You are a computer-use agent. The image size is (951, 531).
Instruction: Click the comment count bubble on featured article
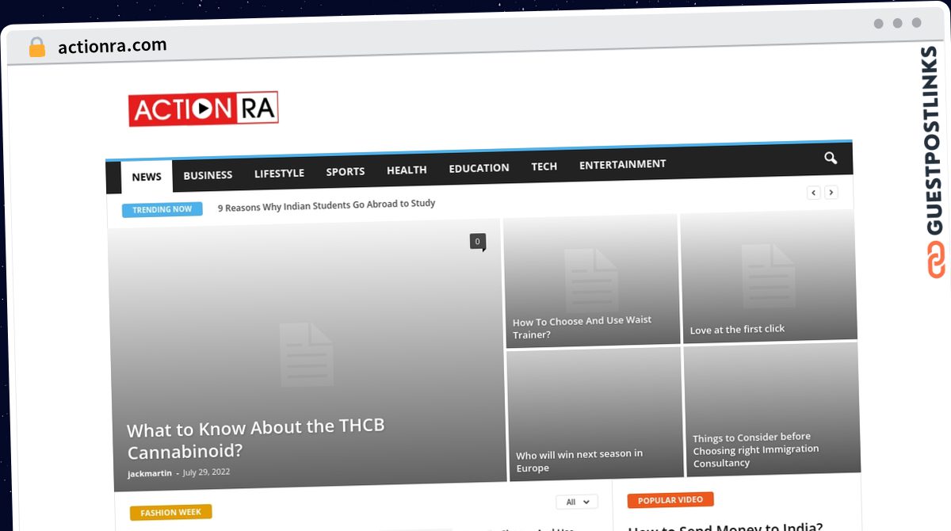pos(477,241)
